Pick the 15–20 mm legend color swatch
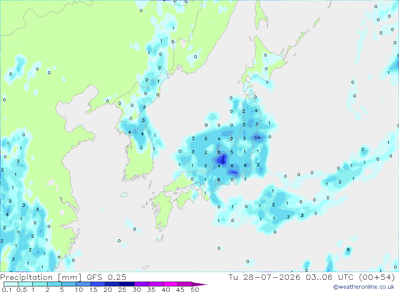 98,284
